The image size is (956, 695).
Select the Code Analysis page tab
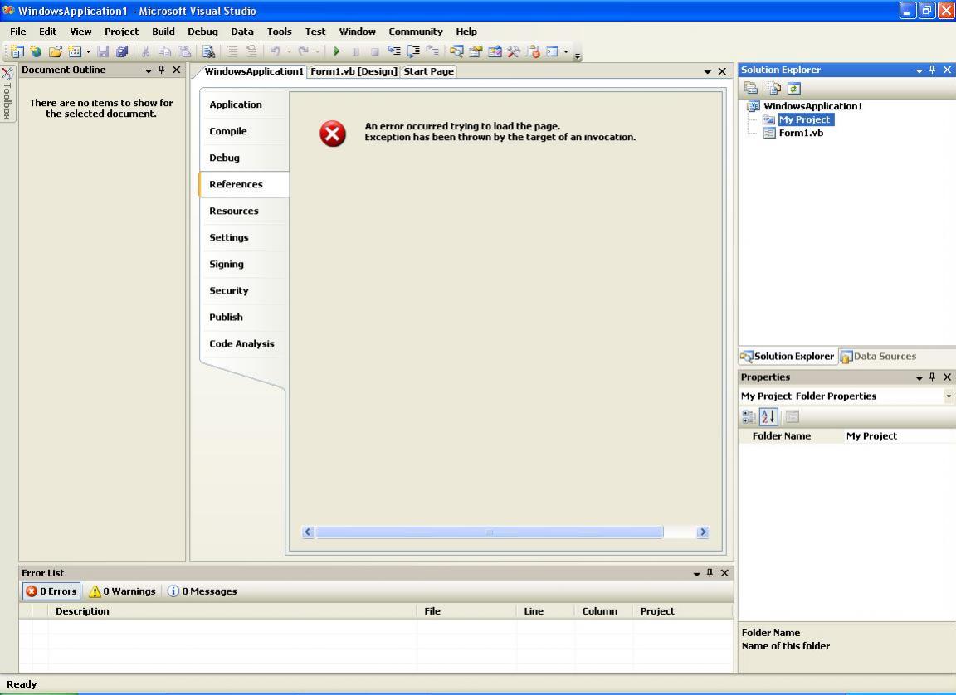(x=244, y=343)
